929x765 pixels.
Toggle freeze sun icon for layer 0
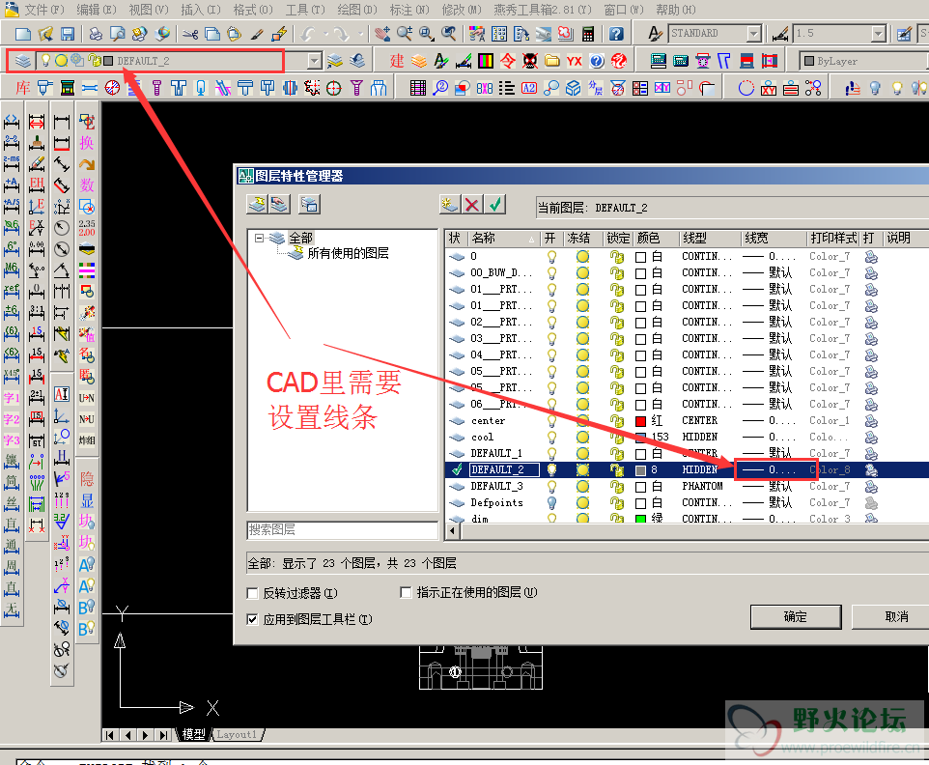583,257
